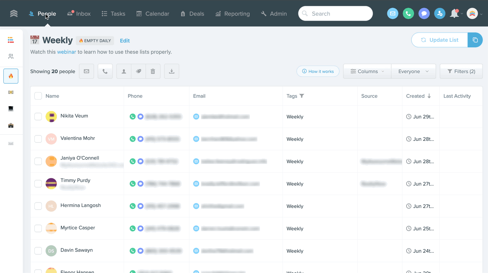Open the Tasks tab

pos(113,14)
